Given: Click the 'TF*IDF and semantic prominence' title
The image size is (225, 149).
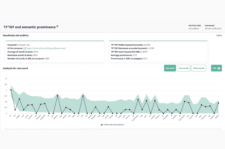Looking at the screenshot, I should point(29,27).
